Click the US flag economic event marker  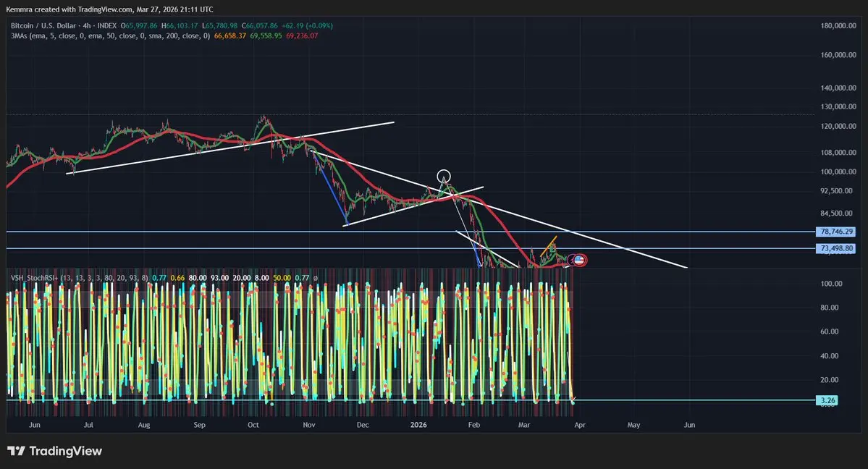pyautogui.click(x=579, y=260)
